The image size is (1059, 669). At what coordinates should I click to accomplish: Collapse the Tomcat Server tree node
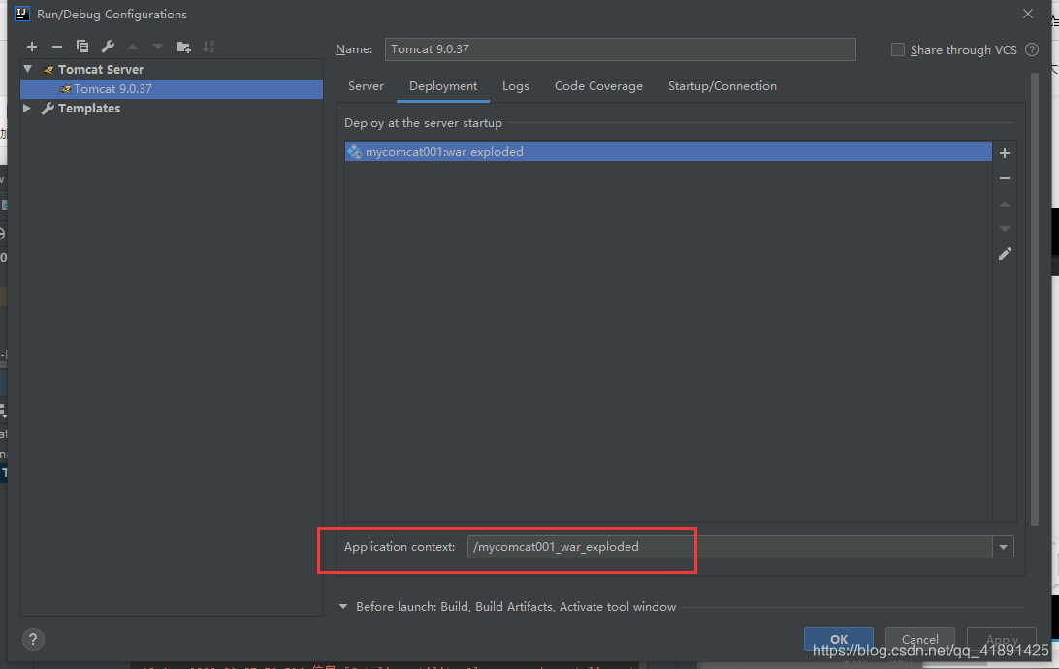point(28,70)
